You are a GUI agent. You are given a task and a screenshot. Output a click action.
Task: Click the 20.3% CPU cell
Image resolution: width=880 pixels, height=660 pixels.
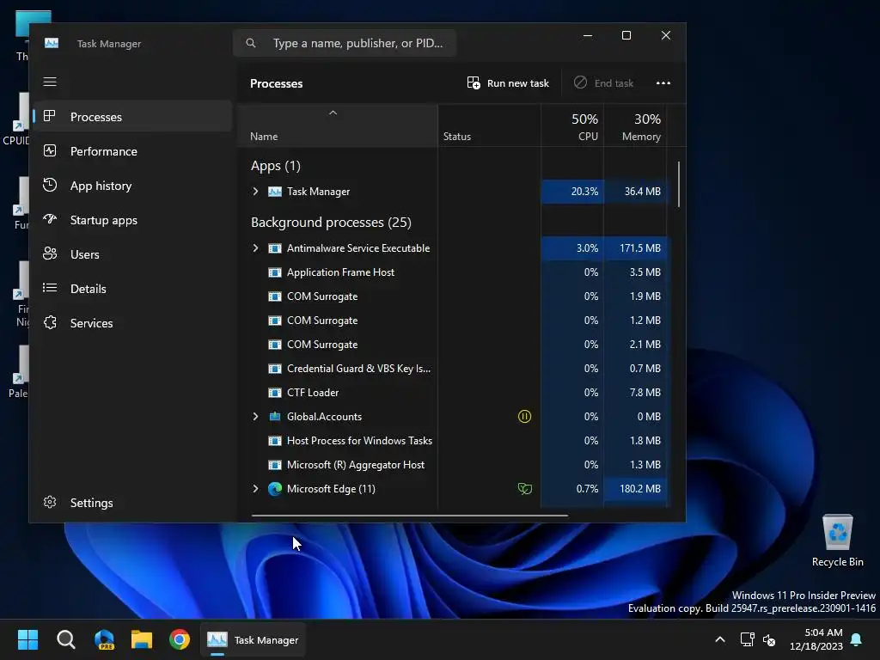(572, 192)
